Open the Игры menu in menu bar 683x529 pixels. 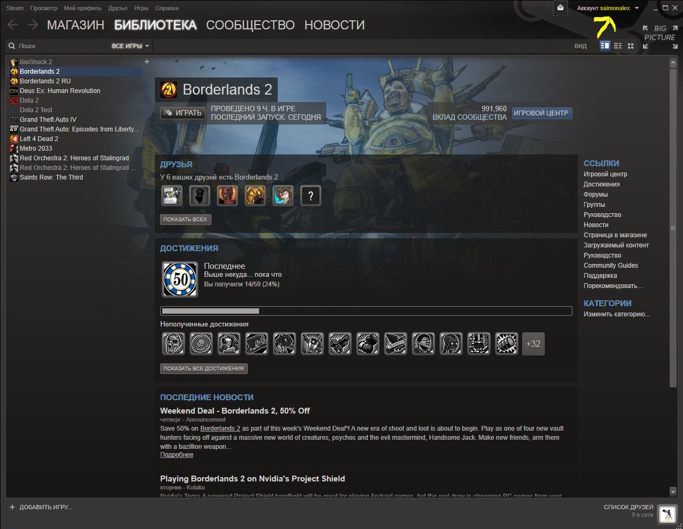(141, 8)
